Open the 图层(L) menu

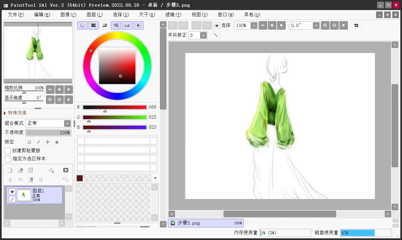95,15
